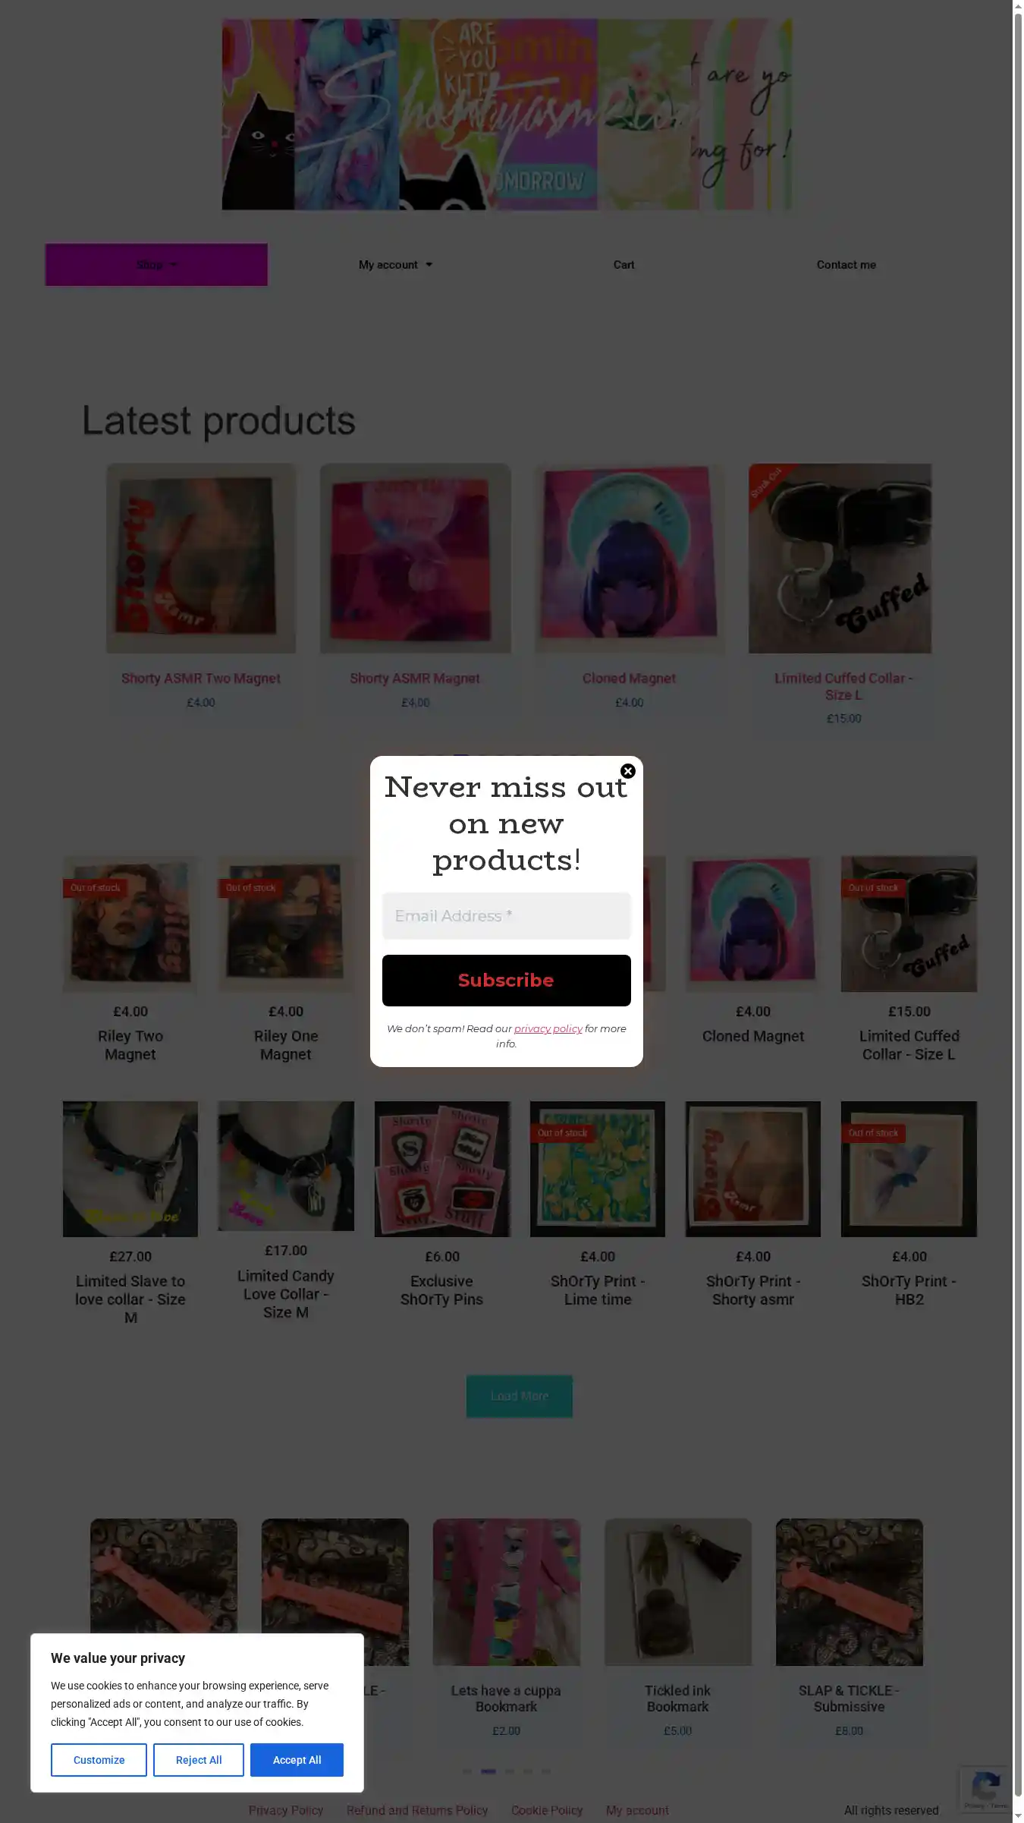
Task: Open the privacy policy link in popup
Action: [x=548, y=1028]
